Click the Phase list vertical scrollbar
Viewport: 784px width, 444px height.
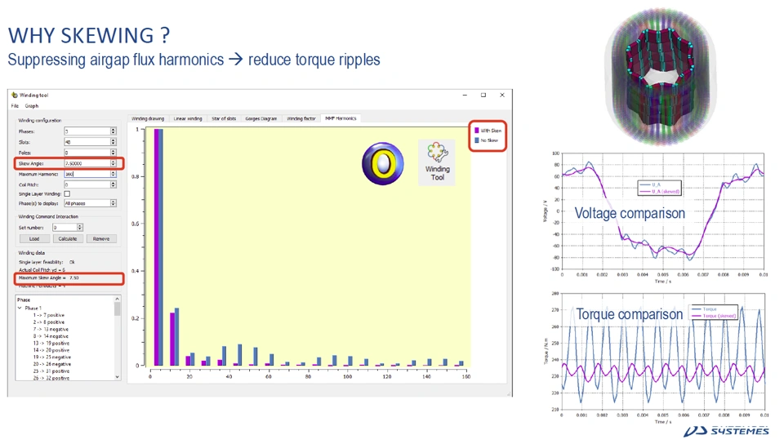118,338
